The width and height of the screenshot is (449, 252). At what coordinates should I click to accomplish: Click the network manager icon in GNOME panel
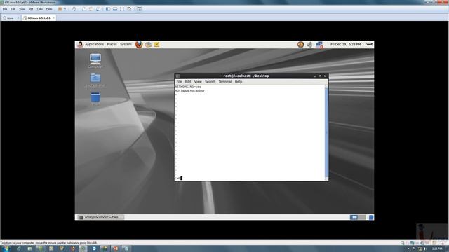319,45
